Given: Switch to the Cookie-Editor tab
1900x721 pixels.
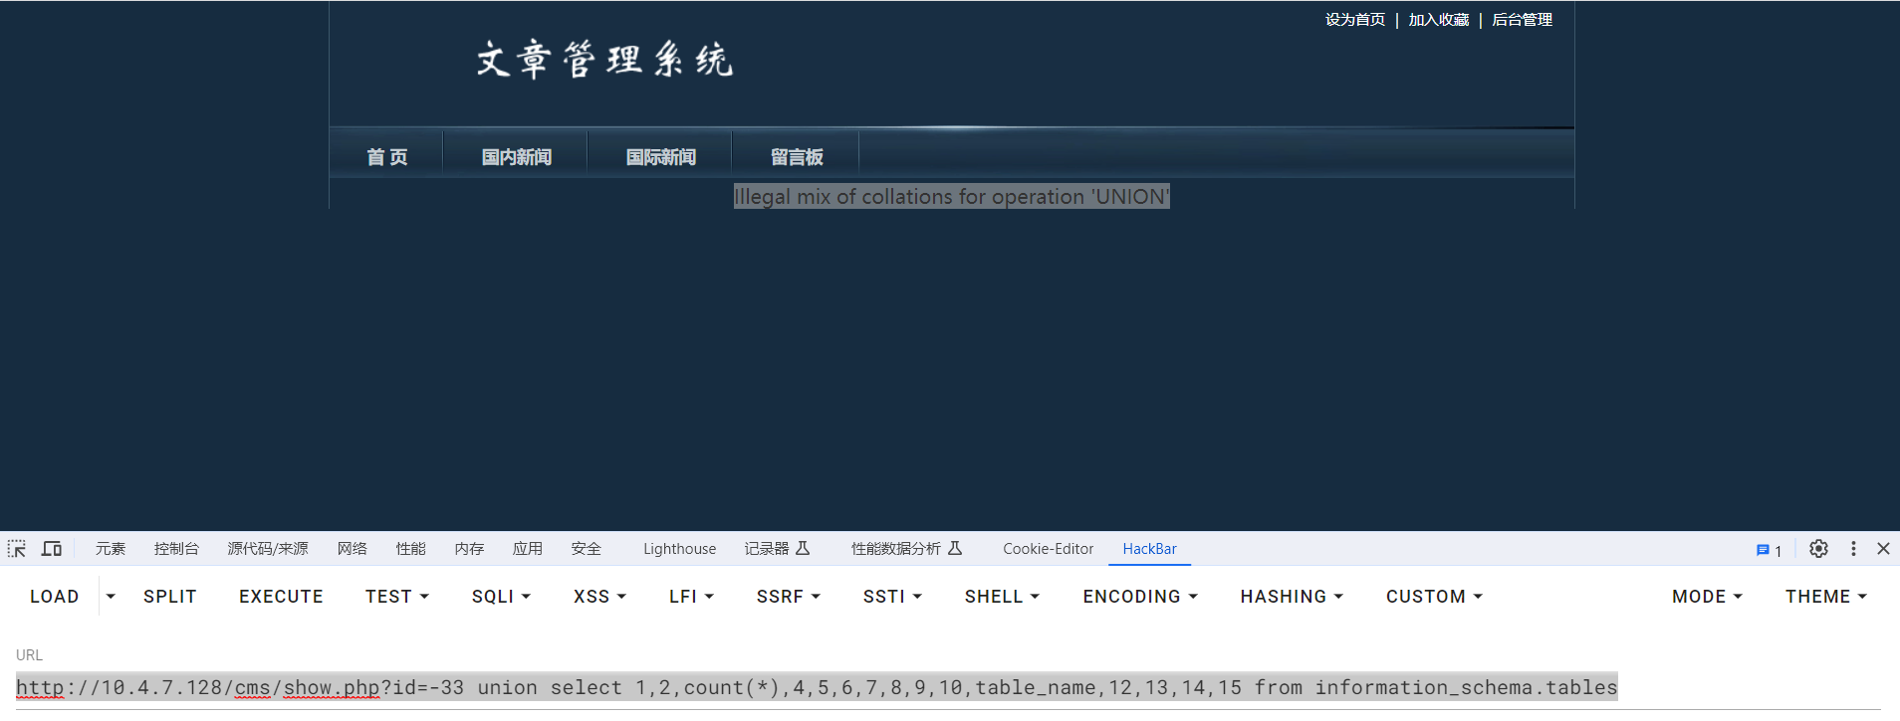Looking at the screenshot, I should pos(1048,549).
